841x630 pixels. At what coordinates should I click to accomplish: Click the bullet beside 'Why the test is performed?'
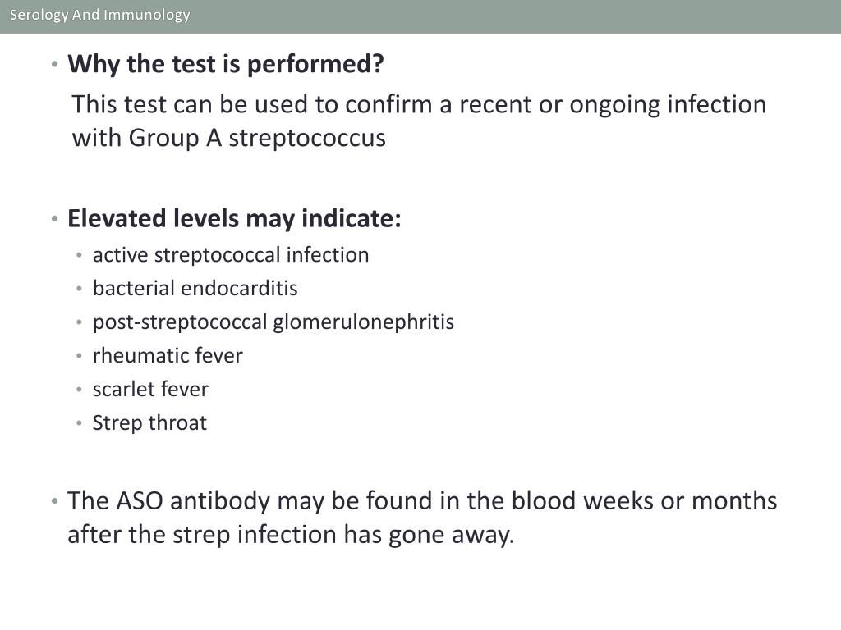(54, 64)
